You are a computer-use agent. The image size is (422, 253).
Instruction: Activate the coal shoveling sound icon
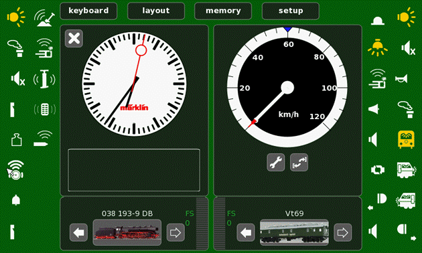pyautogui.click(x=45, y=18)
